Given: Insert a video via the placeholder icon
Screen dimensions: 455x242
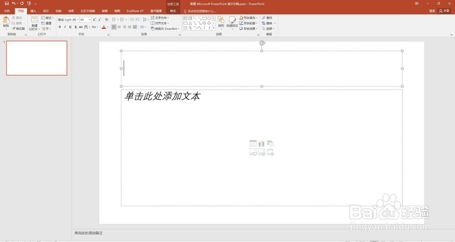Looking at the screenshot, I should point(270,152).
